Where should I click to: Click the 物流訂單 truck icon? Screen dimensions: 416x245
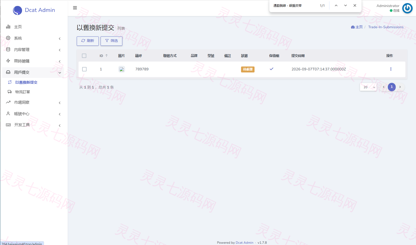pyautogui.click(x=10, y=92)
